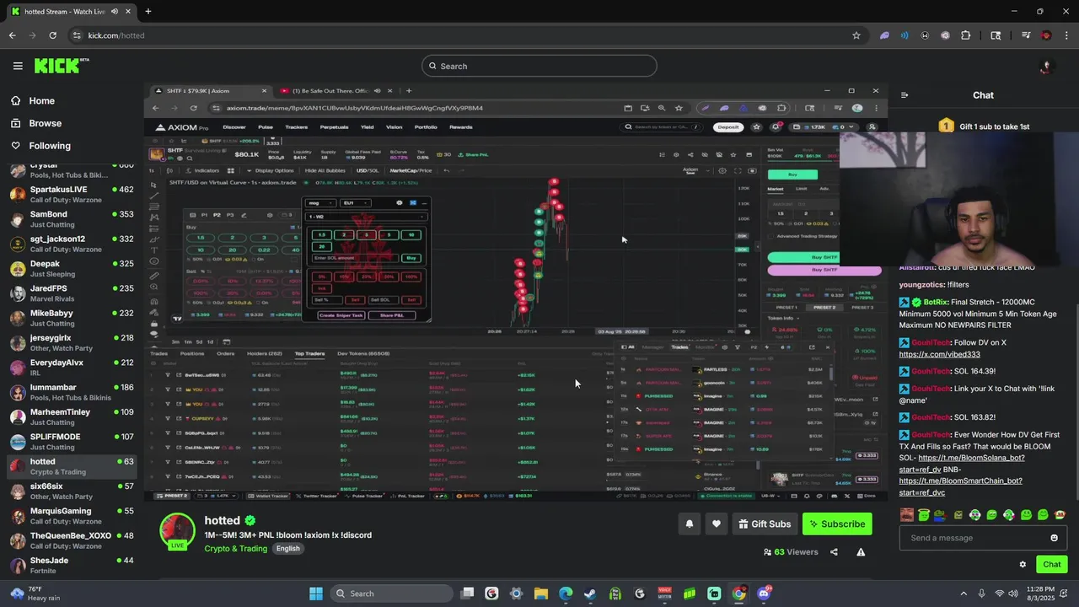The height and width of the screenshot is (607, 1079).
Task: Toggle follow with the heart button
Action: tap(717, 524)
